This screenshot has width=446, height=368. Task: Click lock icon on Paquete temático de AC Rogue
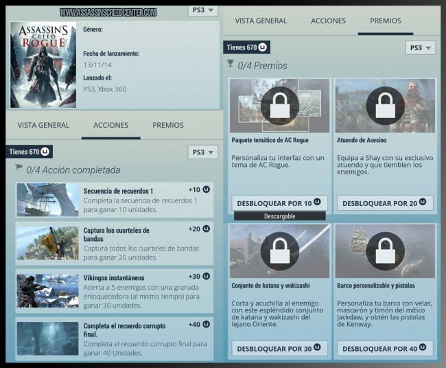279,105
